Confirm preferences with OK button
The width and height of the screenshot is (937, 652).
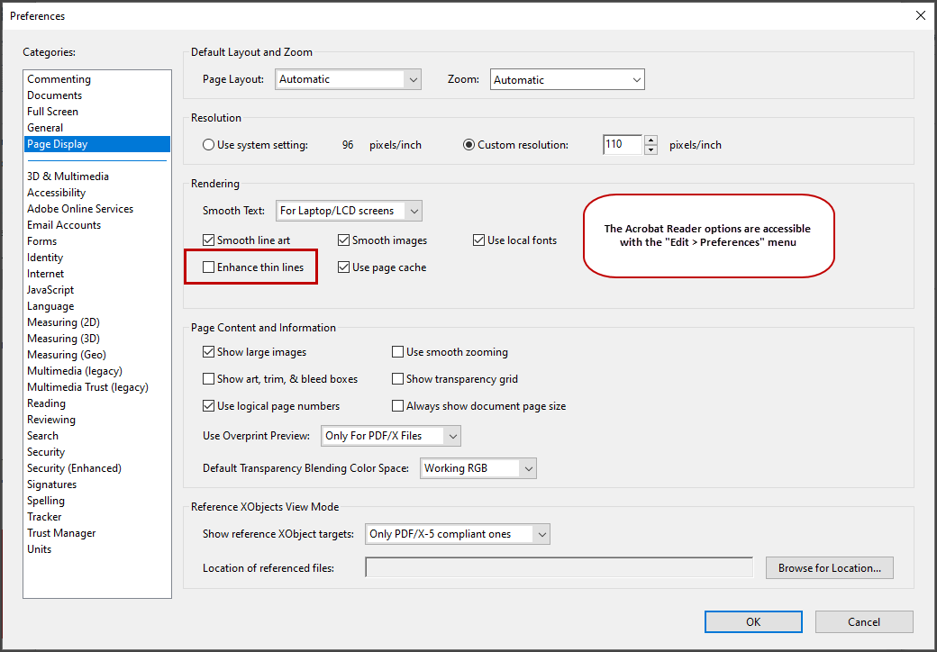pos(753,621)
